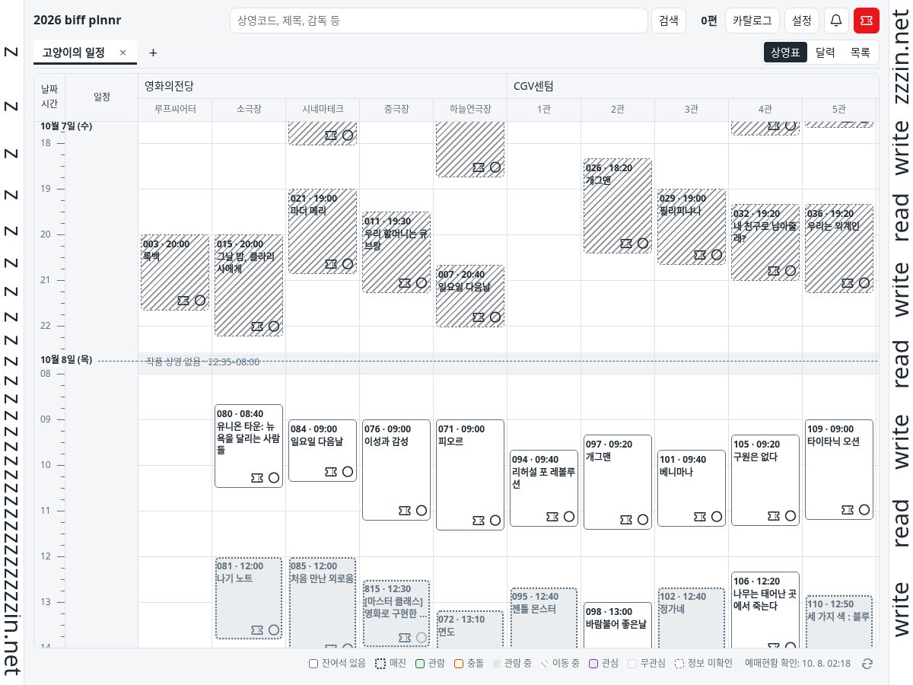Viewport: 913px width, 685px height.
Task: Click ticket icon on 105 구원은 없다 card
Action: pos(774,516)
